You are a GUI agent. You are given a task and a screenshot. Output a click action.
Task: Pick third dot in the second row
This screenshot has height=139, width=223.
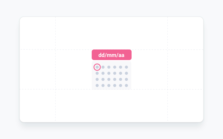coord(109,73)
